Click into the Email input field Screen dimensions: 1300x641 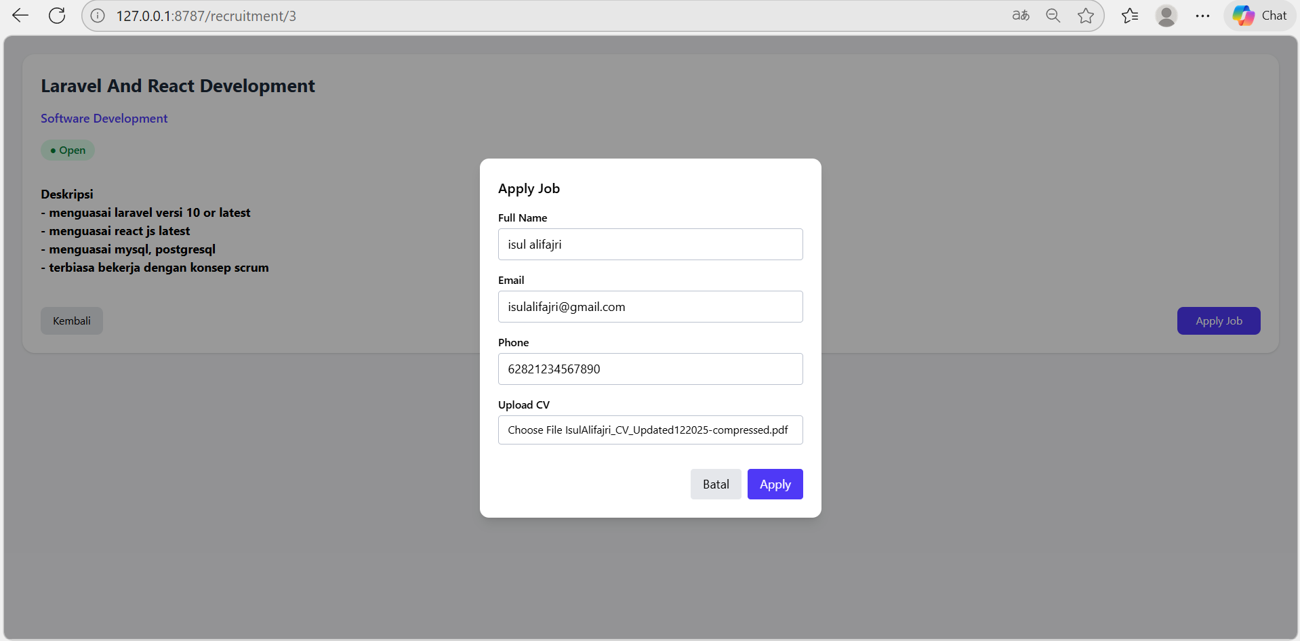[650, 306]
